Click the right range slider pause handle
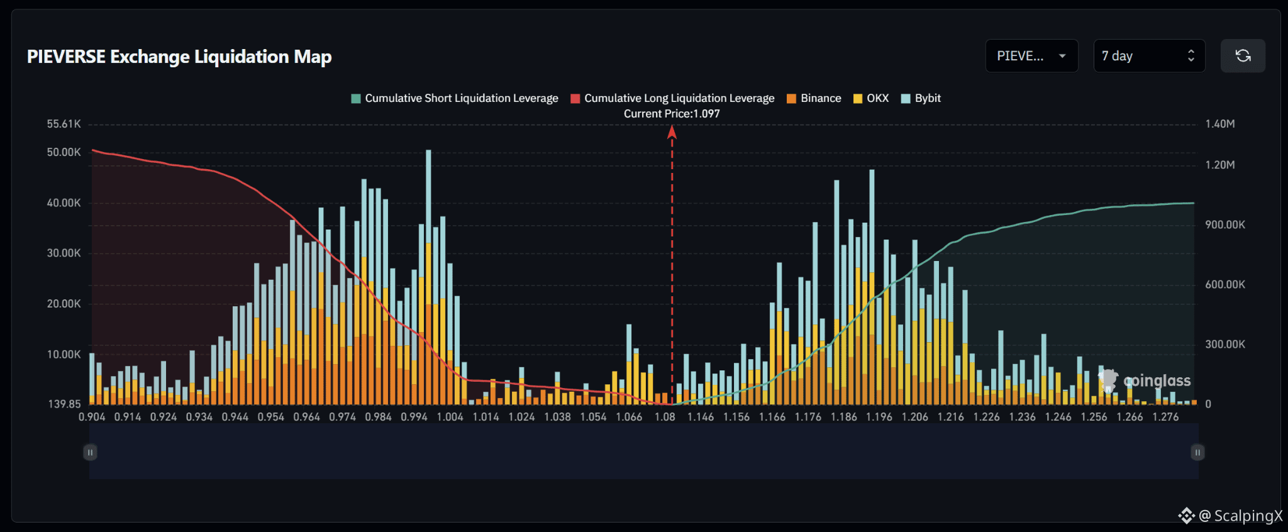This screenshot has width=1288, height=532. pyautogui.click(x=1197, y=452)
